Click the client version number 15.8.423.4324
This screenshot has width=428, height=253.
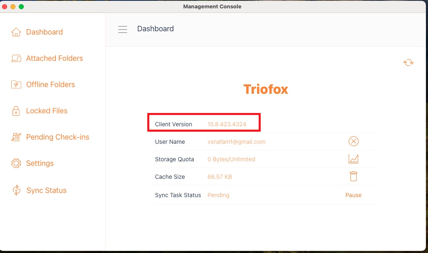coord(227,124)
